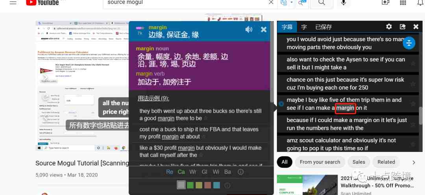Close the margin dictionary popup

pyautogui.click(x=263, y=30)
